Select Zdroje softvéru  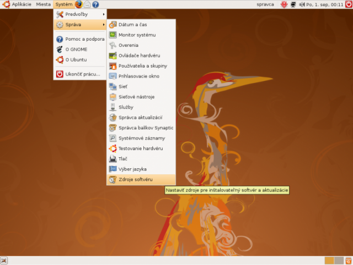point(141,180)
